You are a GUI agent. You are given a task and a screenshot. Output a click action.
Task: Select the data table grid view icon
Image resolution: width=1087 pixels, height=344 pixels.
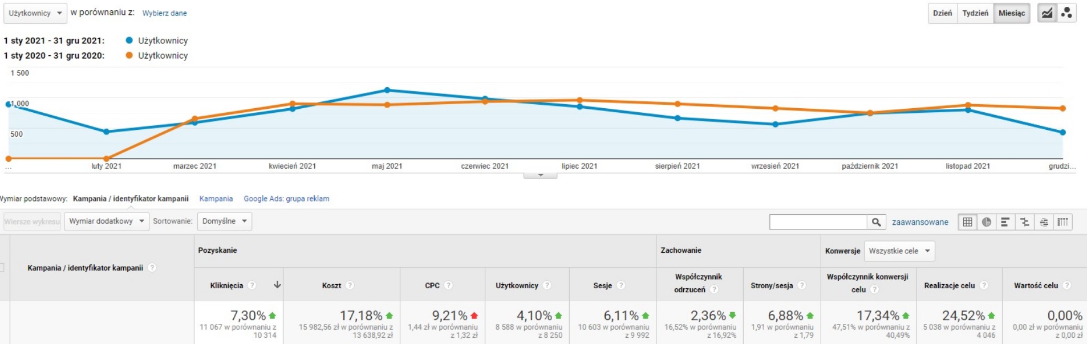968,222
